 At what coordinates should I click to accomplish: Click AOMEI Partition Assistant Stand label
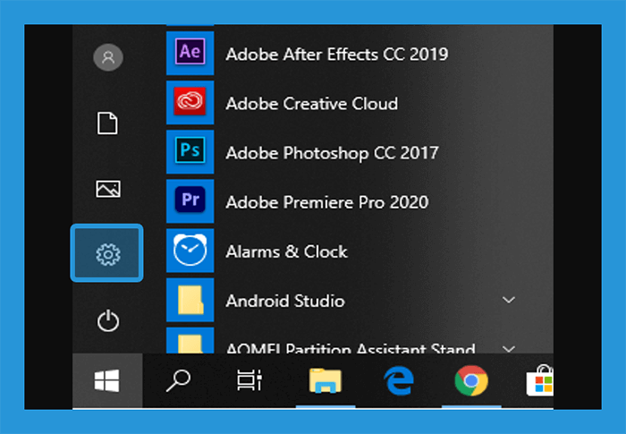point(351,348)
